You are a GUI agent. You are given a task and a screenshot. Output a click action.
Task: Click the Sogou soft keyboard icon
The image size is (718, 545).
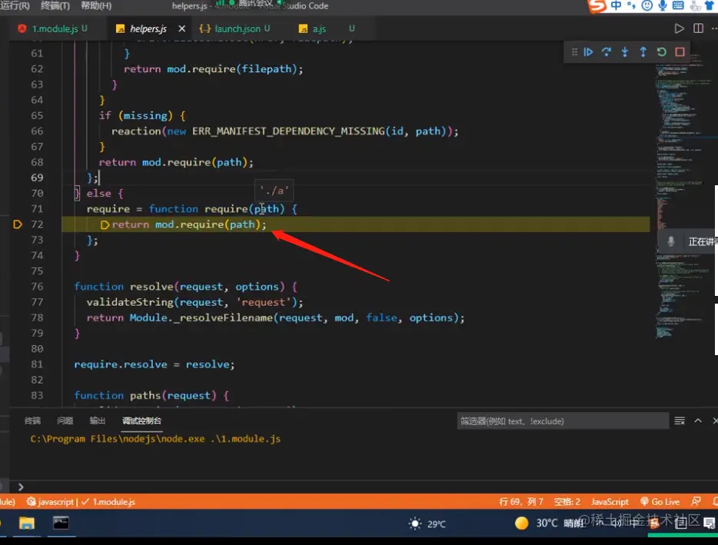tap(678, 5)
